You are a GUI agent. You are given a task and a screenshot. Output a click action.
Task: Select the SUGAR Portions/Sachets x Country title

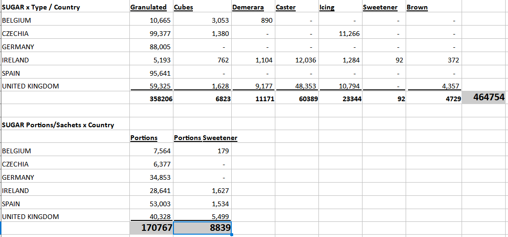pyautogui.click(x=58, y=125)
